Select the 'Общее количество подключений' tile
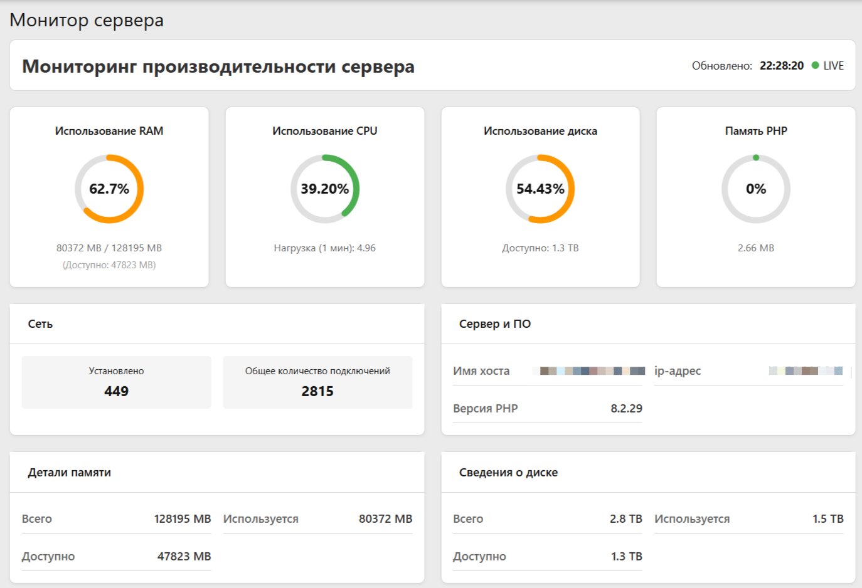 point(317,382)
